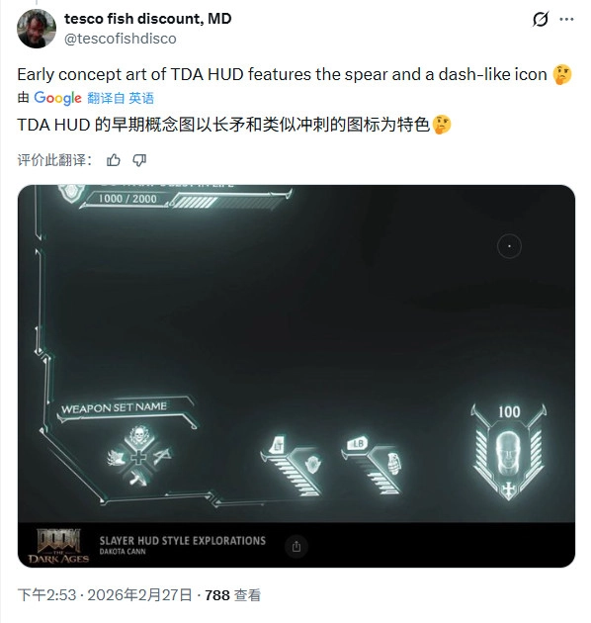Open the three-dot more options menu
Screen dimensions: 591x623
click(x=566, y=19)
